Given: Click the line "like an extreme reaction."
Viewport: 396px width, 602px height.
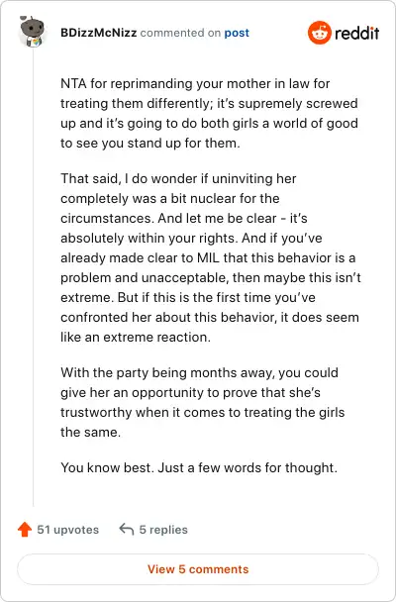Looking at the screenshot, I should tap(136, 337).
